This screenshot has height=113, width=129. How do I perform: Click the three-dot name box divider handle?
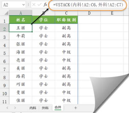tap(28, 5)
